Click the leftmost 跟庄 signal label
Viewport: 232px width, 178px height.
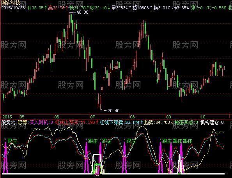coord(12,141)
